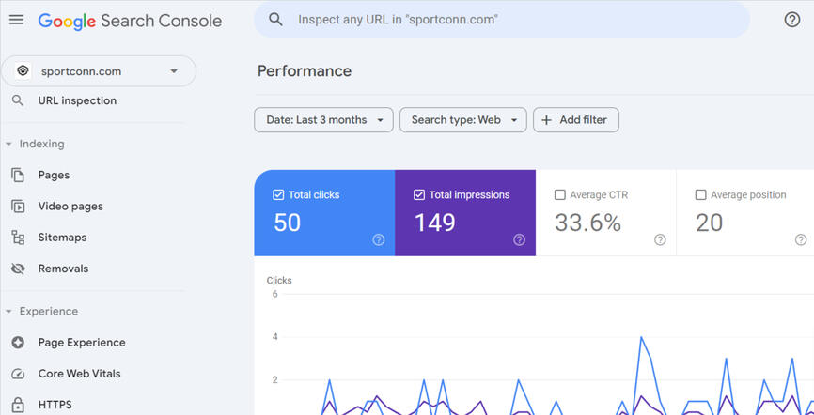Open URL inspection in sidebar
This screenshot has width=814, height=415.
coord(77,101)
